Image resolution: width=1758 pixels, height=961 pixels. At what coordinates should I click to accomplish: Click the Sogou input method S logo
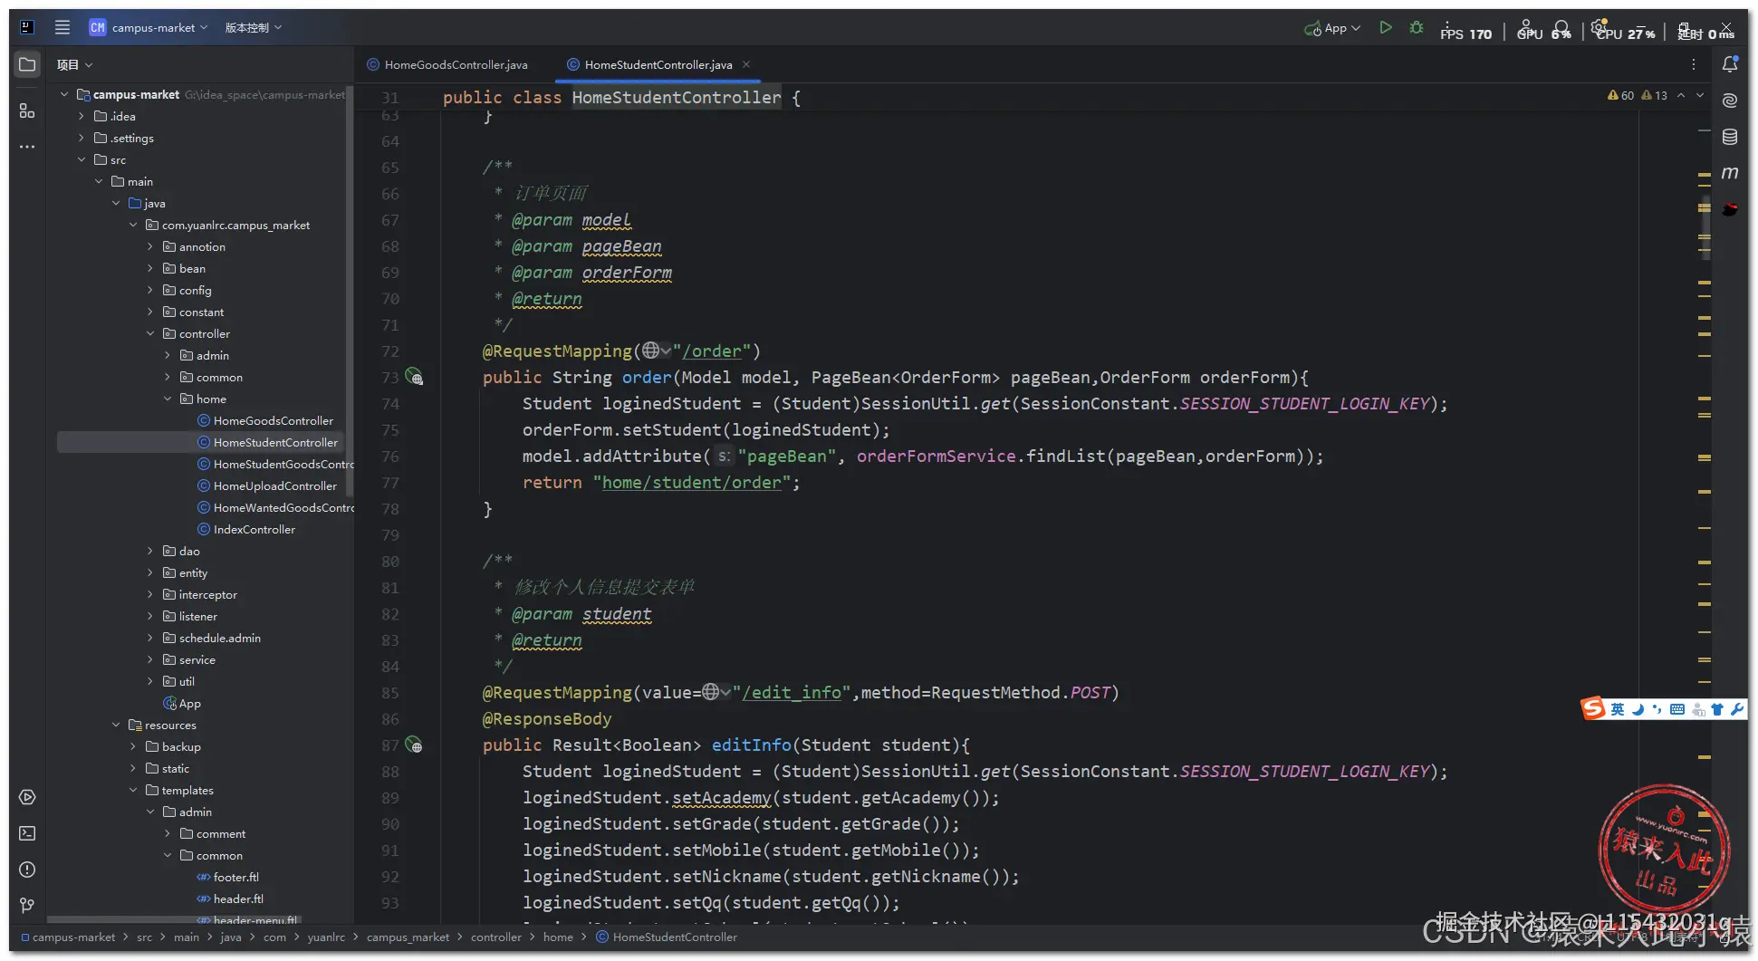pos(1592,708)
